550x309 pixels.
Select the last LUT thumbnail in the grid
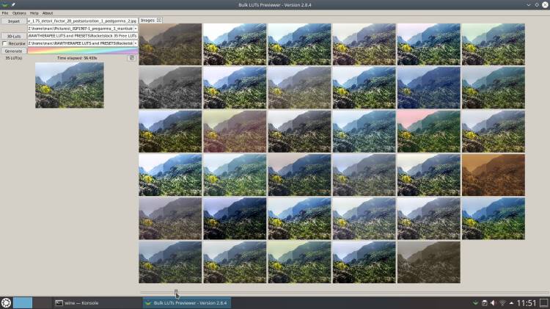point(429,262)
